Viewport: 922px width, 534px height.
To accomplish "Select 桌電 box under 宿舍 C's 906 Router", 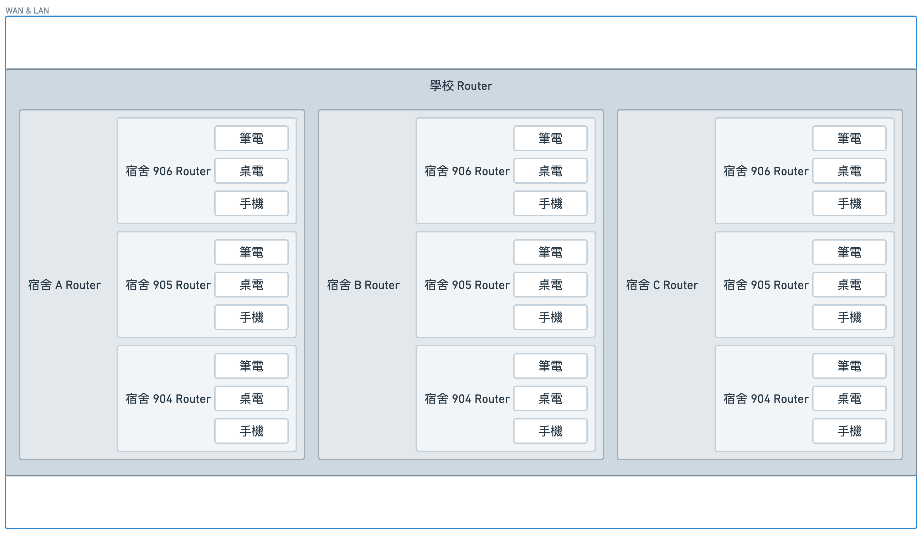I will coord(849,171).
